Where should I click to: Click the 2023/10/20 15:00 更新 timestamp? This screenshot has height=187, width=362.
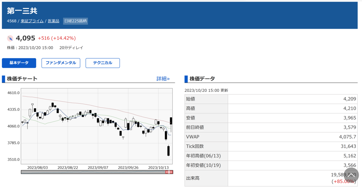(206, 90)
